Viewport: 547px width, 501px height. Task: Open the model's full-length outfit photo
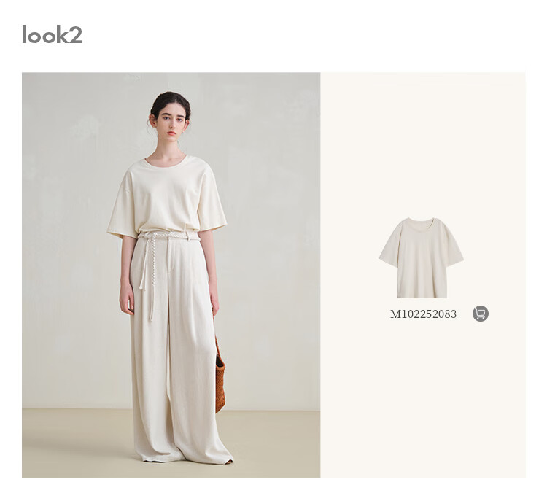[171, 275]
